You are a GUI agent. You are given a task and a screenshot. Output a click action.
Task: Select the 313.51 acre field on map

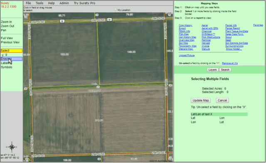click(99, 121)
